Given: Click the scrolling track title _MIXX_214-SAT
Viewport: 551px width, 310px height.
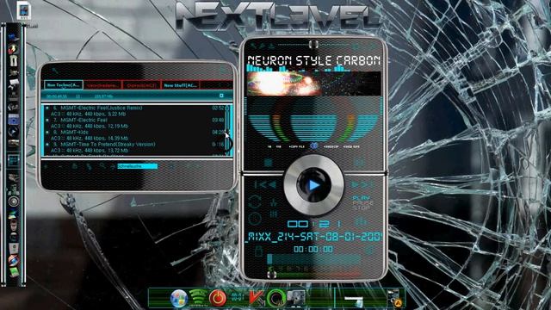Looking at the screenshot, I should 313,237.
